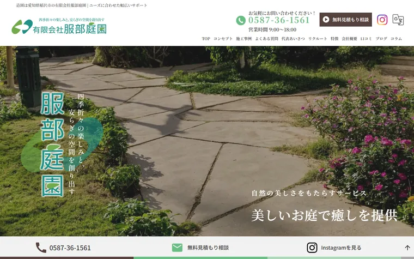Open the 会社概要 menu item
This screenshot has height=259, width=414.
(x=349, y=39)
